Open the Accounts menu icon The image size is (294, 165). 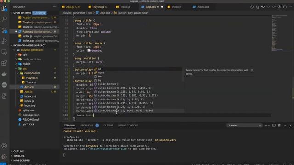[x=4, y=146]
